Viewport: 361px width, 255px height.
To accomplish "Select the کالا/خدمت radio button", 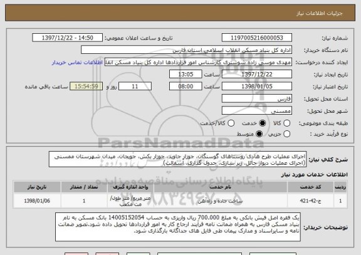I will [231, 123].
